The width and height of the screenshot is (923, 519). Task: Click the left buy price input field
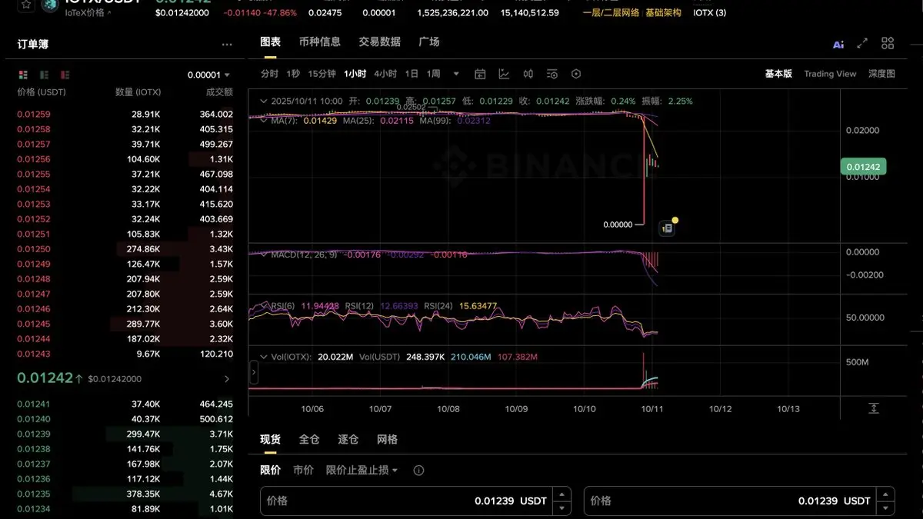pyautogui.click(x=415, y=501)
